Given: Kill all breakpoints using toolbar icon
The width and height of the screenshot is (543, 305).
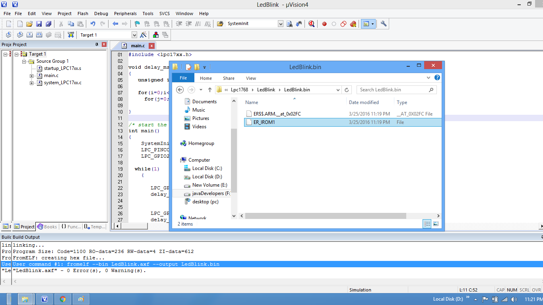Looking at the screenshot, I should point(353,24).
